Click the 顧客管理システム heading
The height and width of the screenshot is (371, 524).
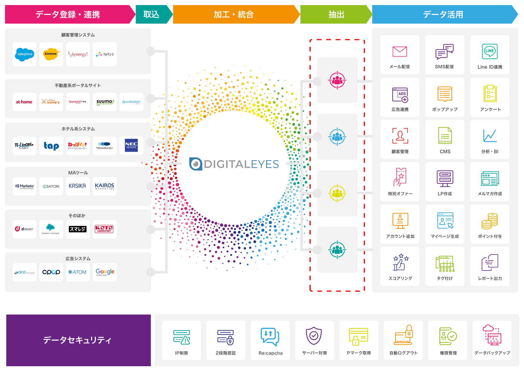click(78, 35)
